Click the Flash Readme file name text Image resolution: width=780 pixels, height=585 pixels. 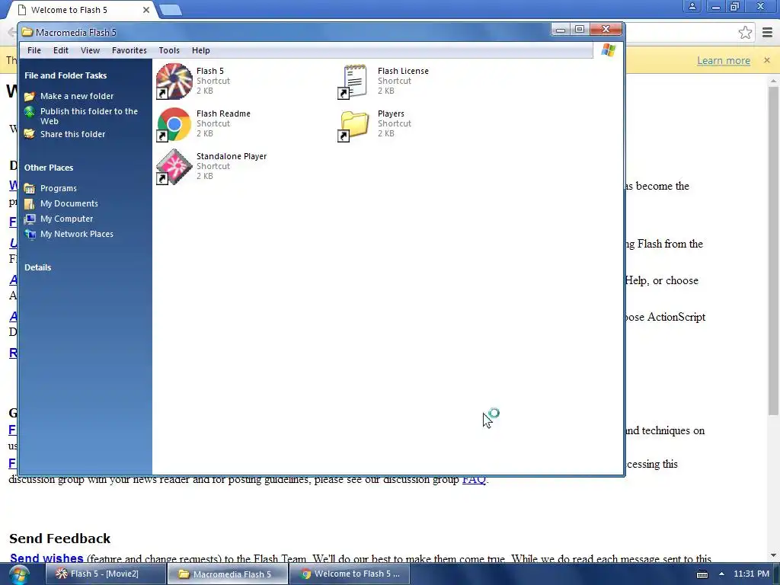coord(223,114)
